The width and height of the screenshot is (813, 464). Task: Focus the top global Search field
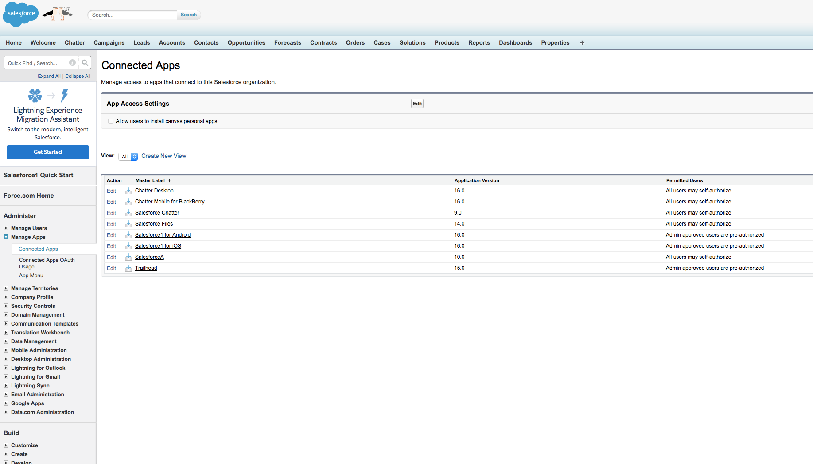pos(132,15)
